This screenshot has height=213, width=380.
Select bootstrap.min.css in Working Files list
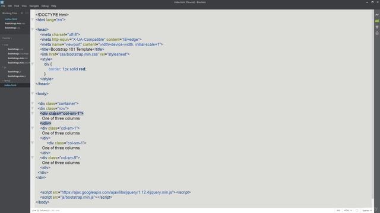15,24
